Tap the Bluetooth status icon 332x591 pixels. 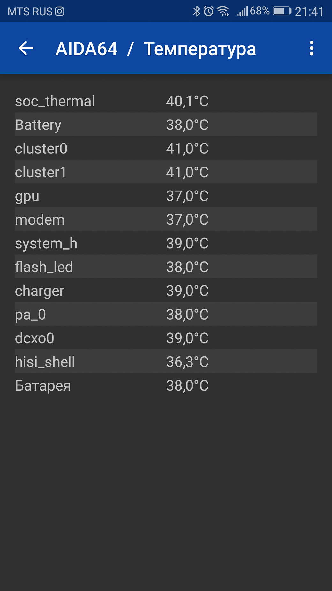click(x=196, y=12)
